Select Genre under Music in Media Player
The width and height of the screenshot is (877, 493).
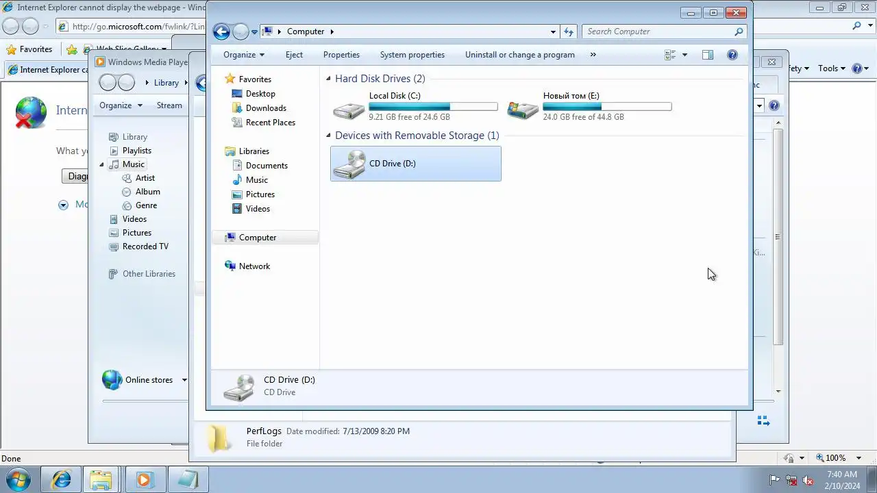click(x=146, y=205)
